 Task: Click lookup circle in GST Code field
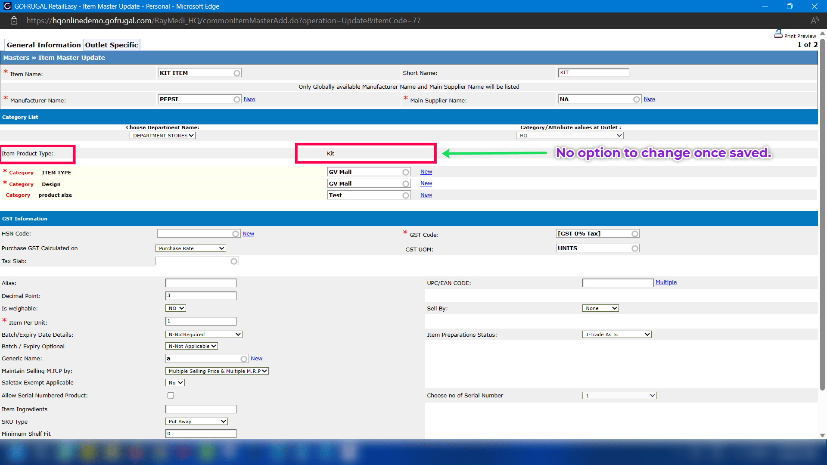pyautogui.click(x=635, y=234)
